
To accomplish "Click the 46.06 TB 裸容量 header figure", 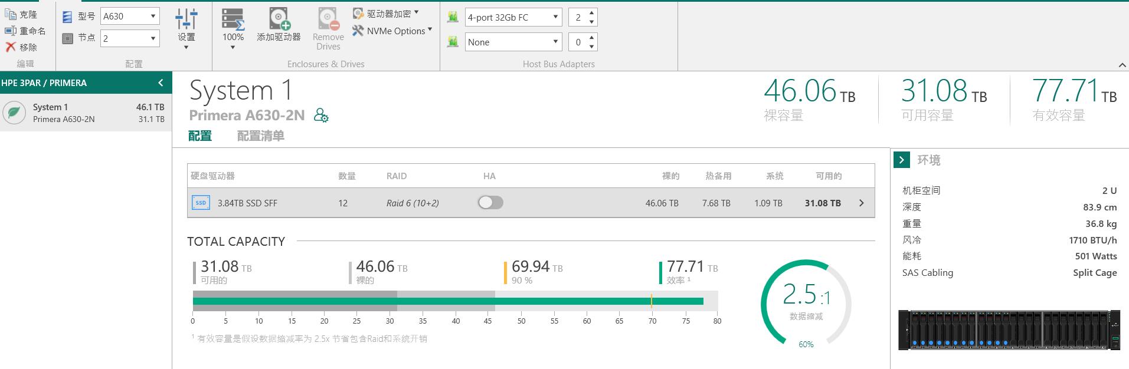I will point(810,92).
